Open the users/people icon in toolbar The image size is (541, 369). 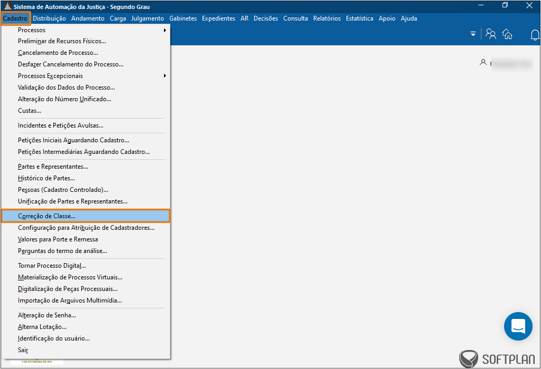pos(490,34)
